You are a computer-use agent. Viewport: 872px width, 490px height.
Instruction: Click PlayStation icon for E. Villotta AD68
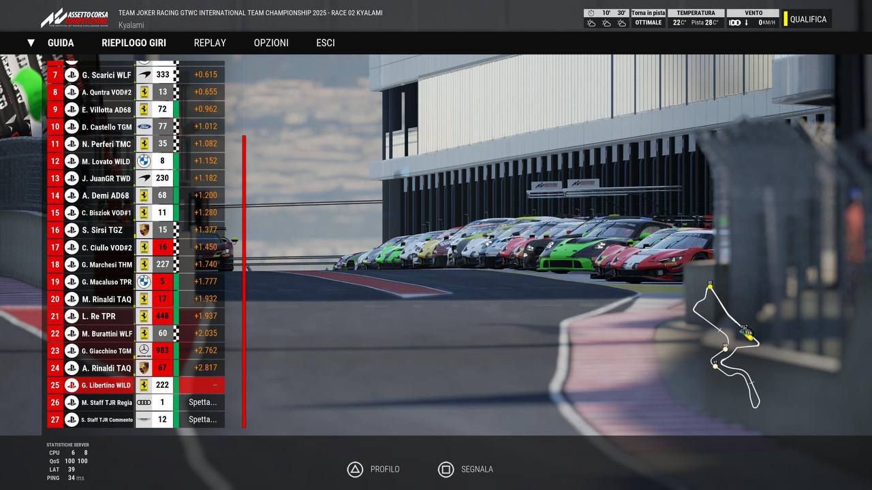point(72,110)
